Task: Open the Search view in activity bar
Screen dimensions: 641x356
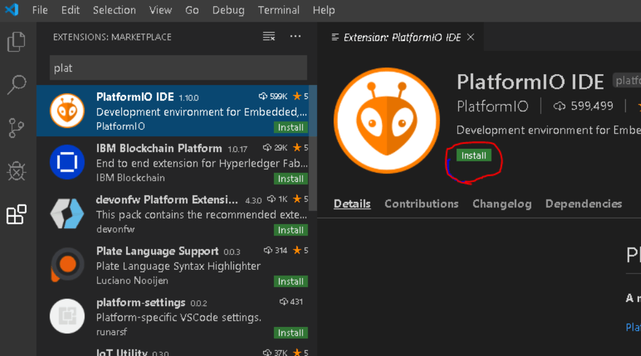Action: click(x=16, y=85)
